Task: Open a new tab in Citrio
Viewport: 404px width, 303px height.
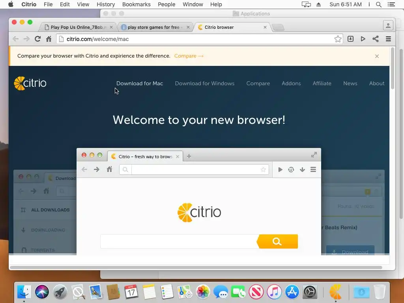Action: 278,27
